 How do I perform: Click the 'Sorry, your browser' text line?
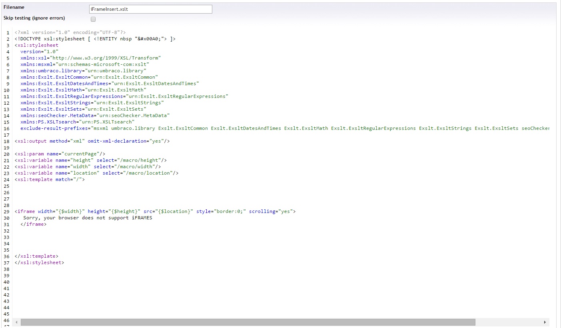point(88,218)
